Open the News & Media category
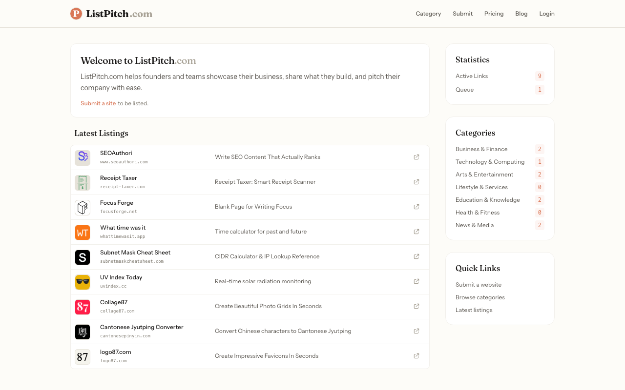This screenshot has width=625, height=390. tap(475, 225)
